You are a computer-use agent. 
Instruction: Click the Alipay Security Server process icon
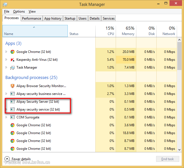[x=13, y=102]
